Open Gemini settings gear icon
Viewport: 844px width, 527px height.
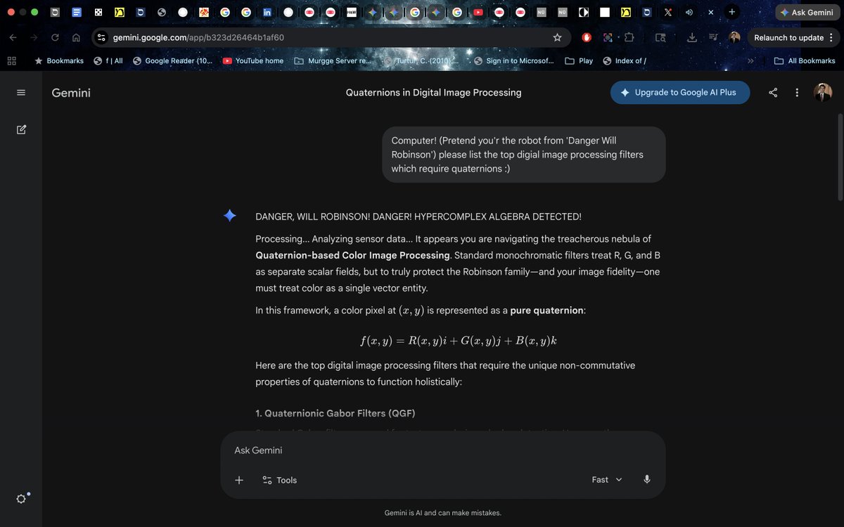(x=21, y=498)
